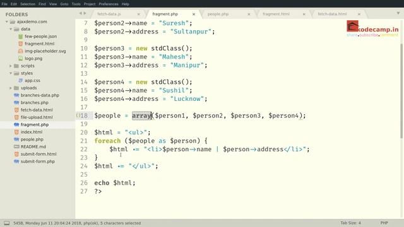
Task: Open the Find menu
Action: tap(42, 4)
